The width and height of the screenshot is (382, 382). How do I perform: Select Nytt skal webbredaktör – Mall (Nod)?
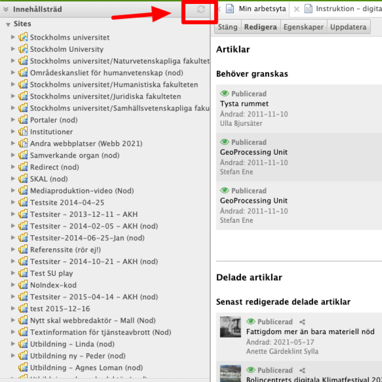tap(93, 320)
